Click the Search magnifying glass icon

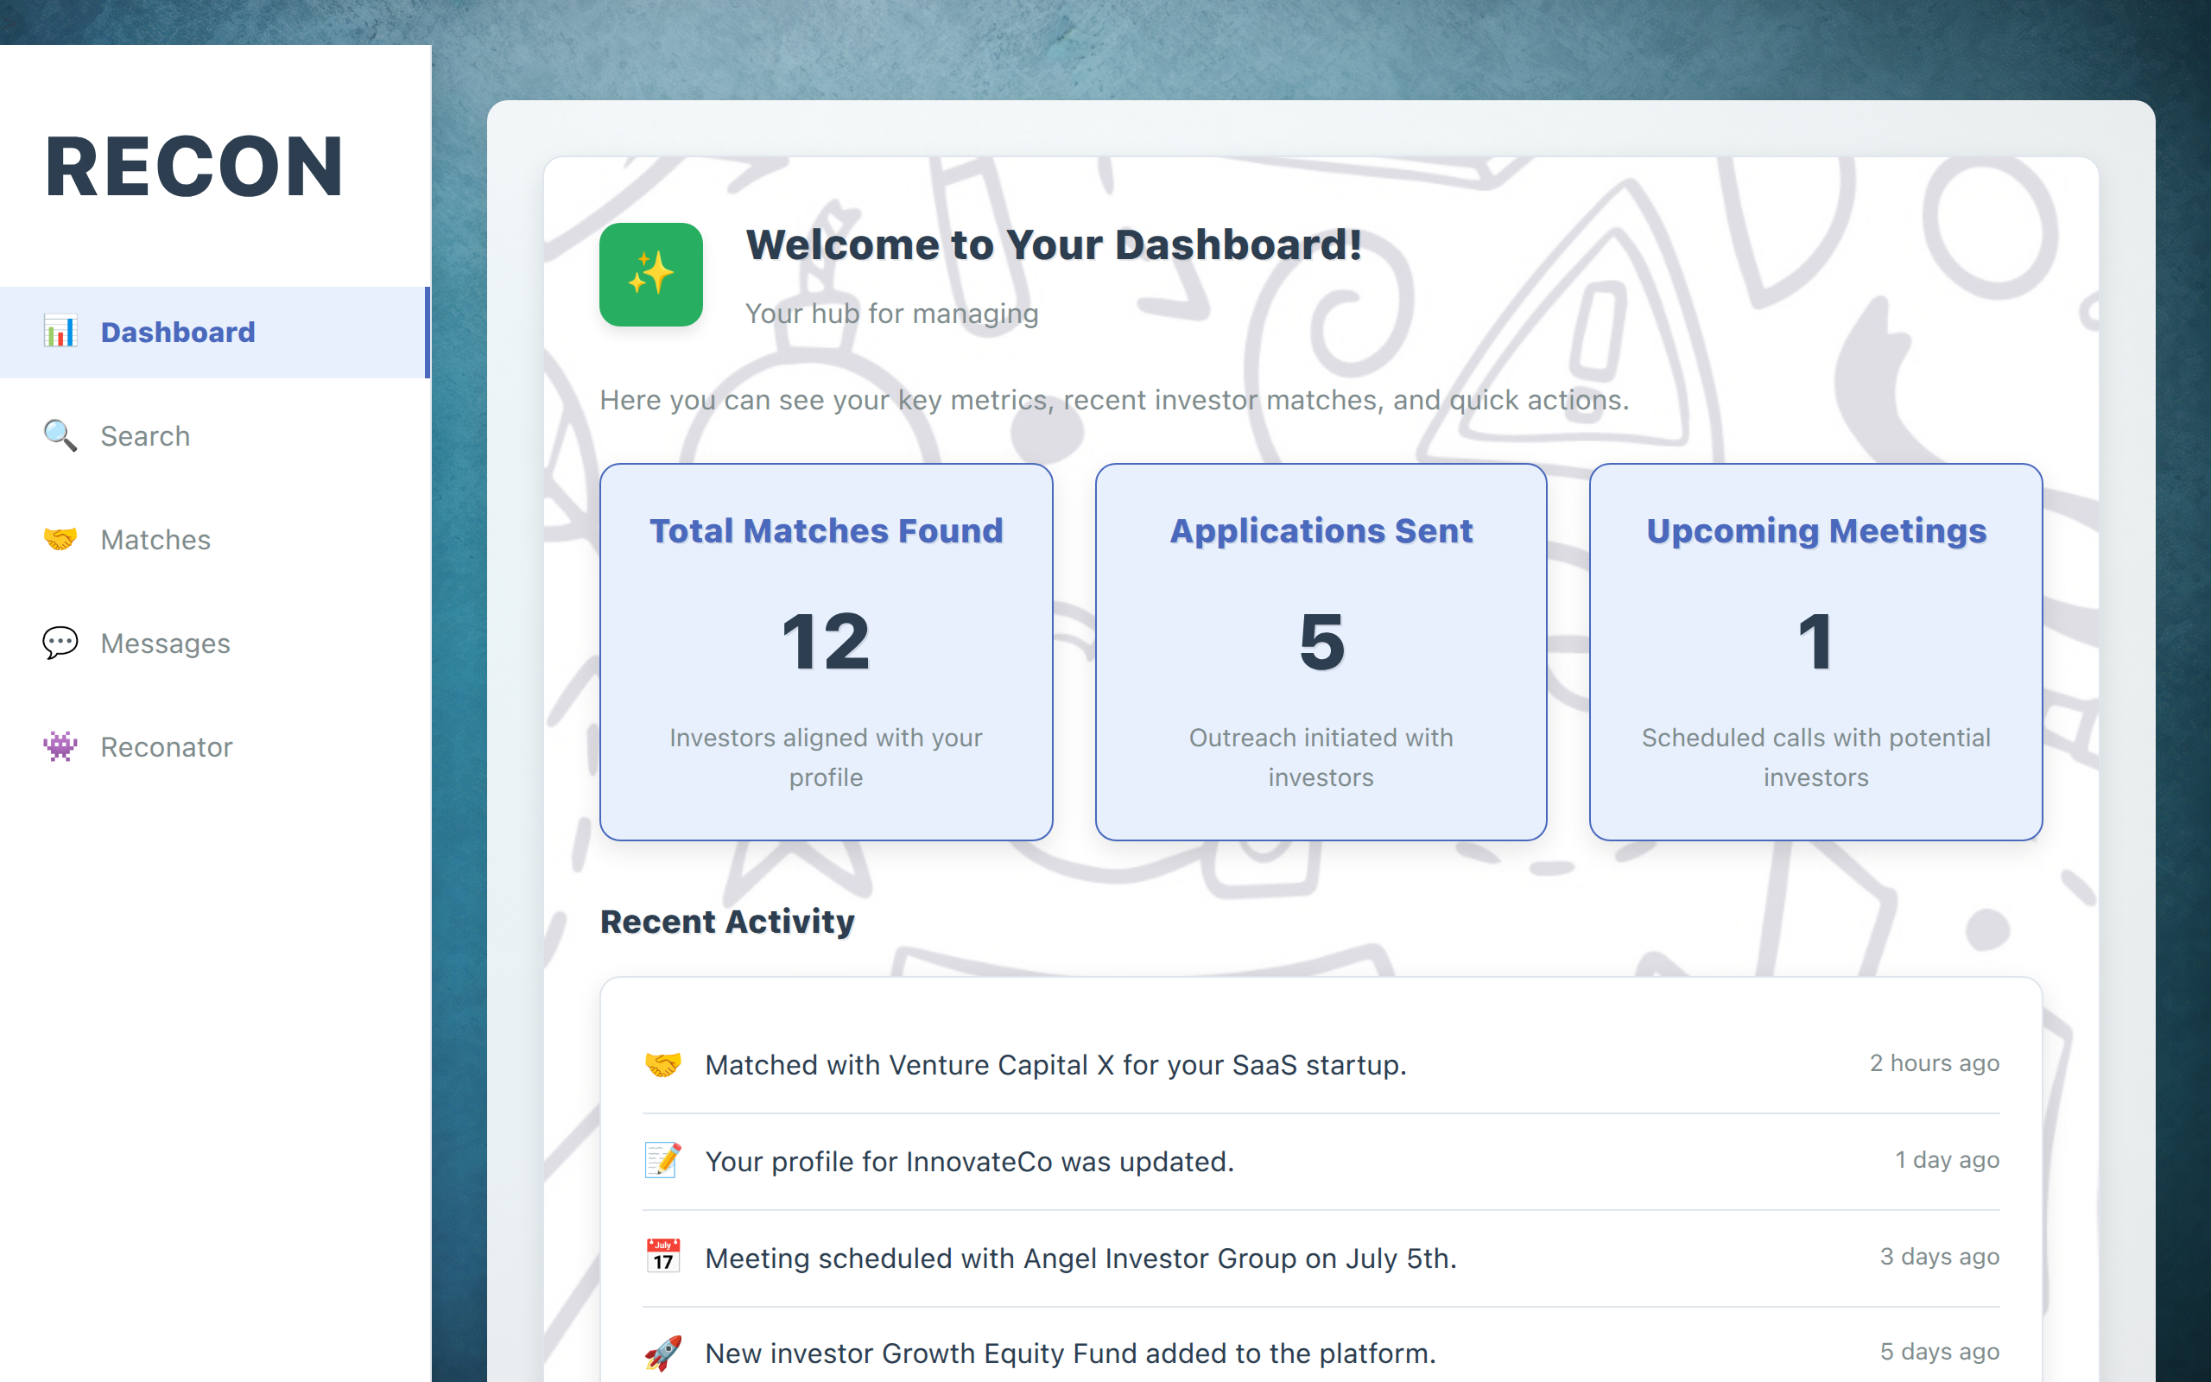[x=60, y=436]
